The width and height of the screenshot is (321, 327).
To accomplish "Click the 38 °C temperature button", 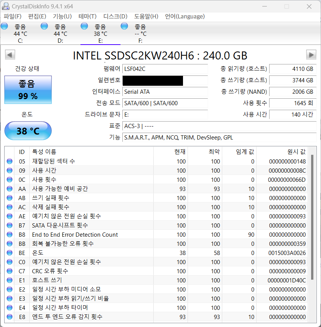I will [28, 131].
